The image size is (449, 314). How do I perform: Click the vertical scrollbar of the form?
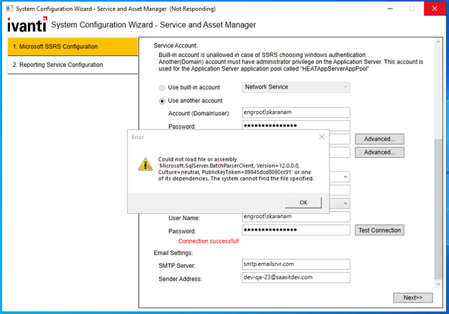point(440,202)
